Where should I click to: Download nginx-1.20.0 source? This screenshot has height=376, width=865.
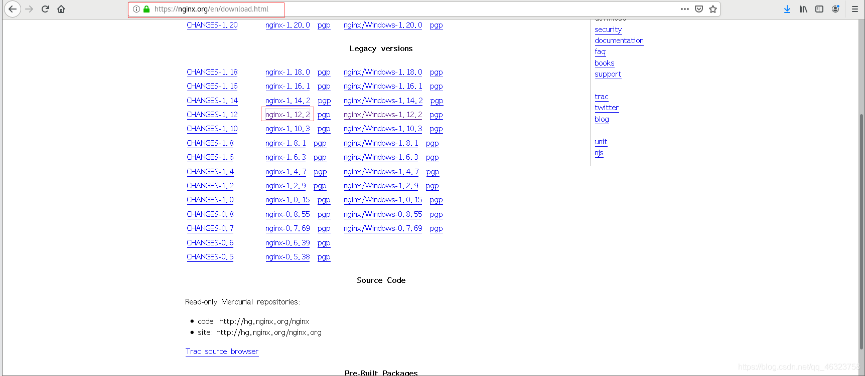click(287, 25)
